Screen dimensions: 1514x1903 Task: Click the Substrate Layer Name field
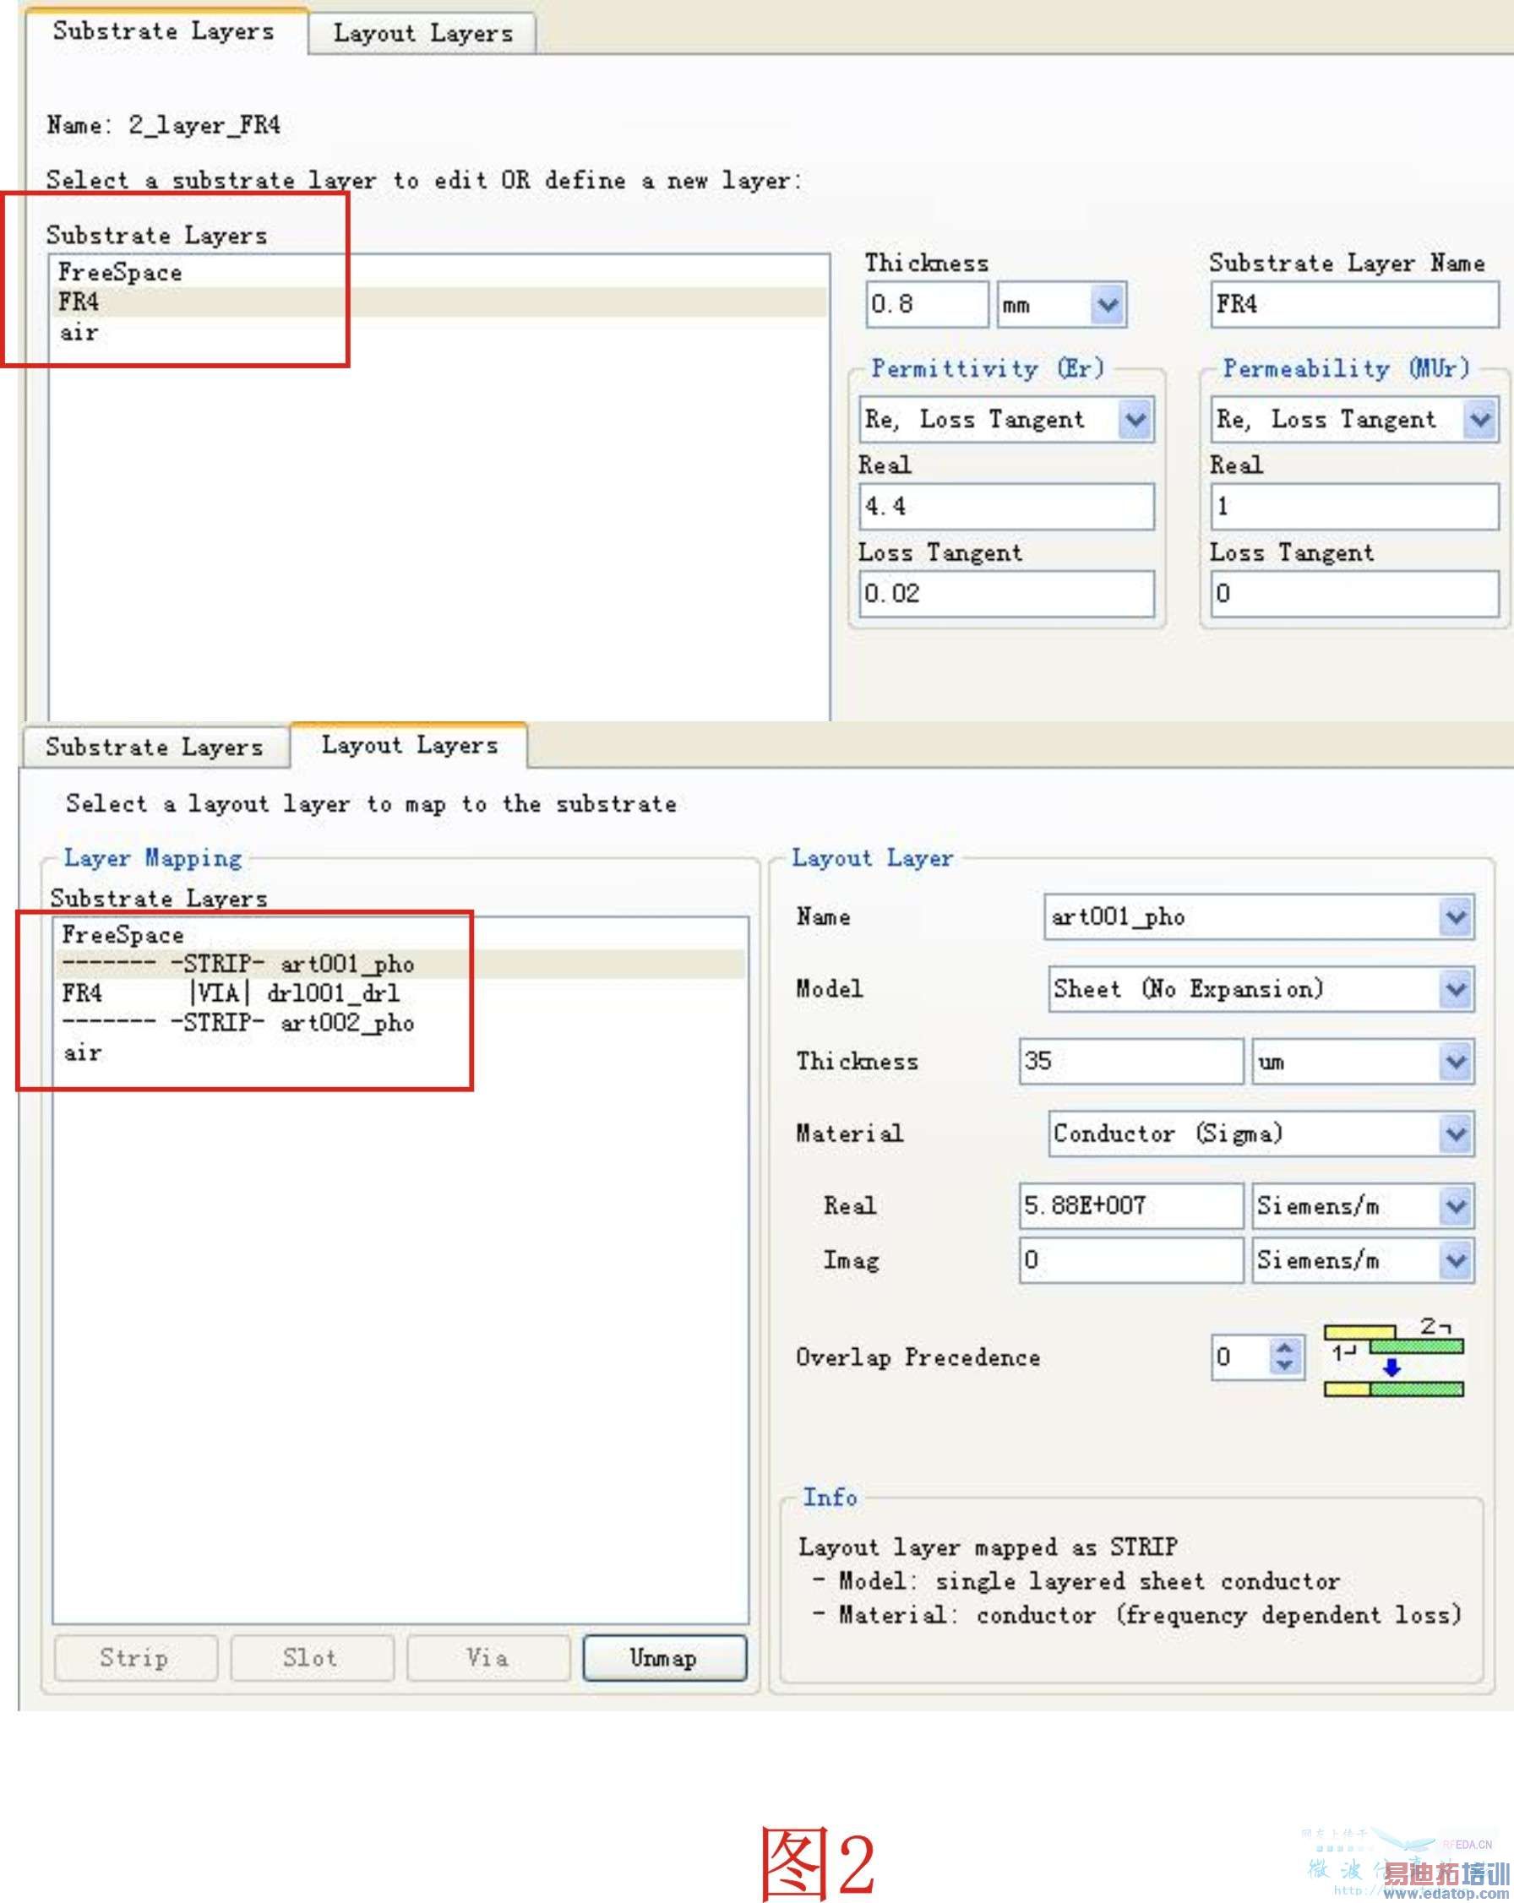1354,305
